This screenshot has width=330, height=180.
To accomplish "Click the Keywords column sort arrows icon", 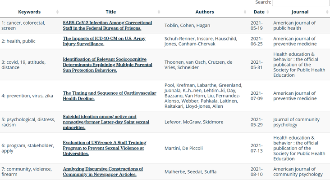I will tap(57, 12).
